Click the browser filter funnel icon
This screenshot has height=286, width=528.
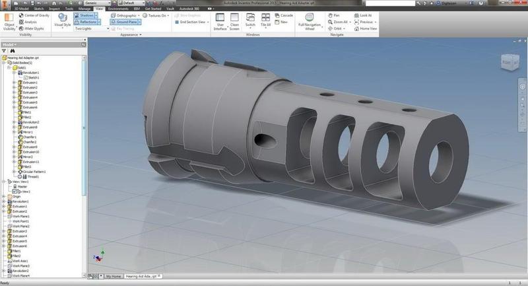point(4,51)
